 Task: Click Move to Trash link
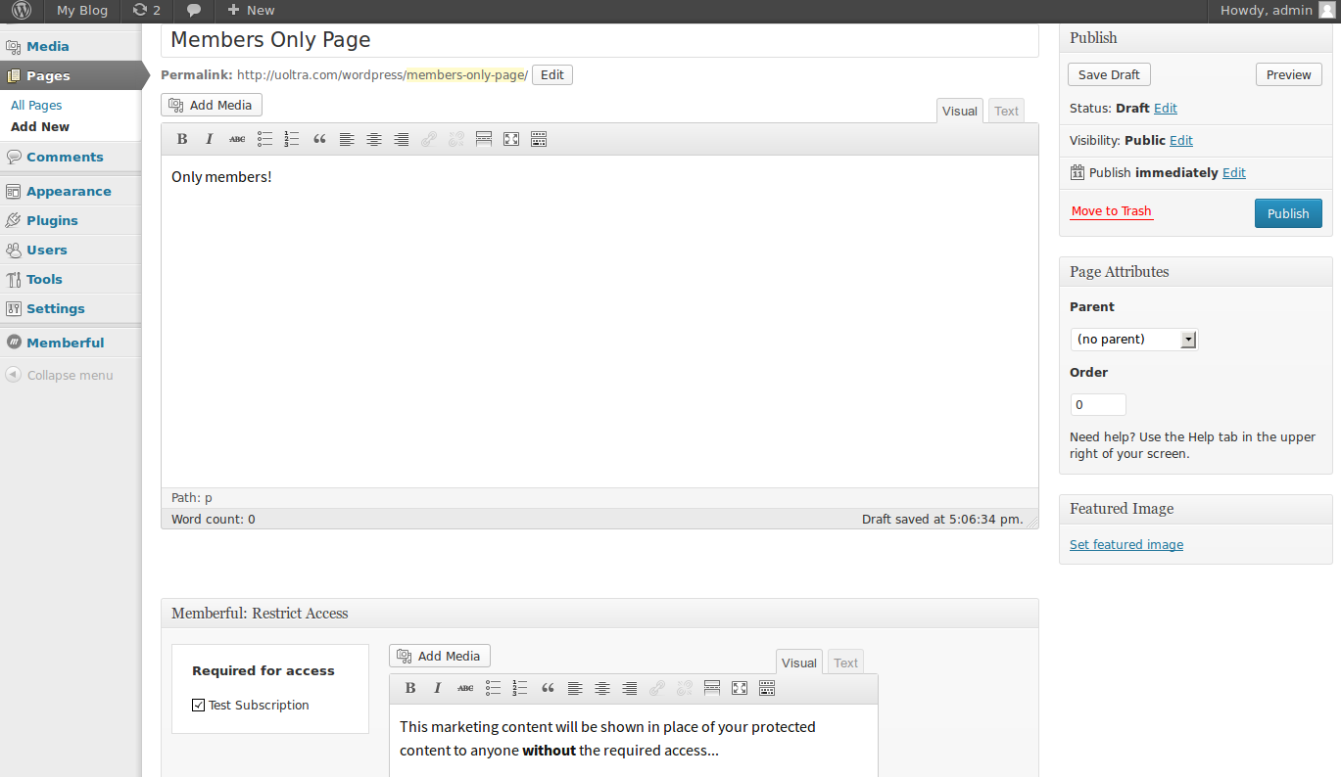1111,211
